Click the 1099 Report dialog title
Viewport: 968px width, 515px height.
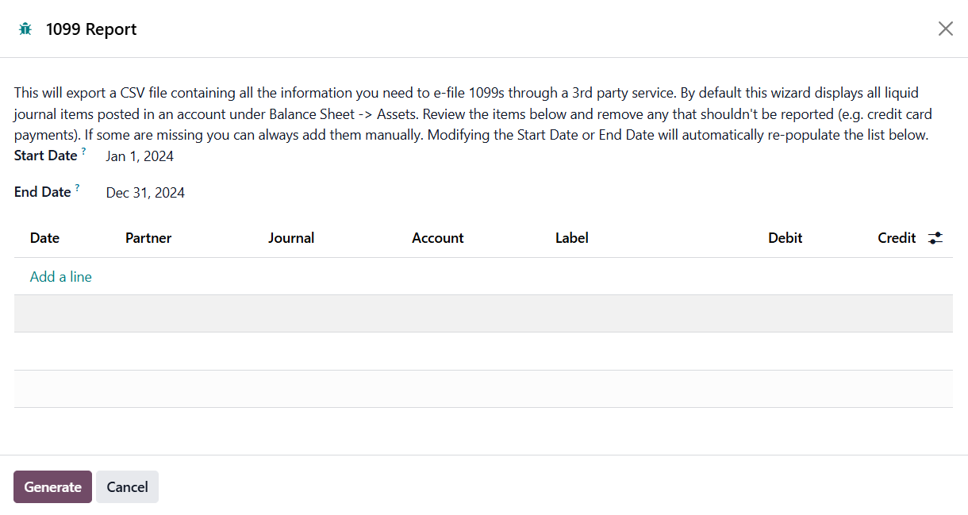click(91, 29)
